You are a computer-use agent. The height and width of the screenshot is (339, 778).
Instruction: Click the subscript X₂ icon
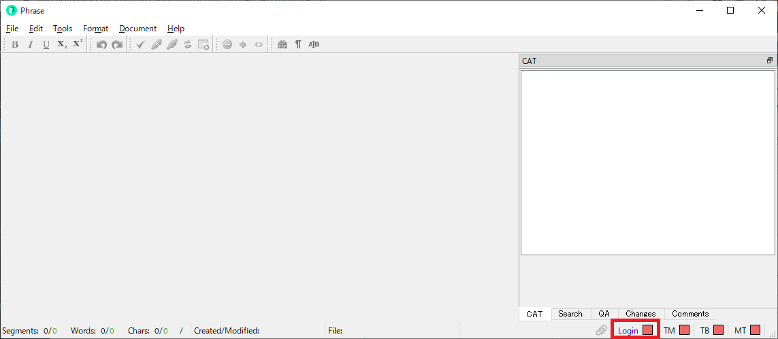point(62,45)
